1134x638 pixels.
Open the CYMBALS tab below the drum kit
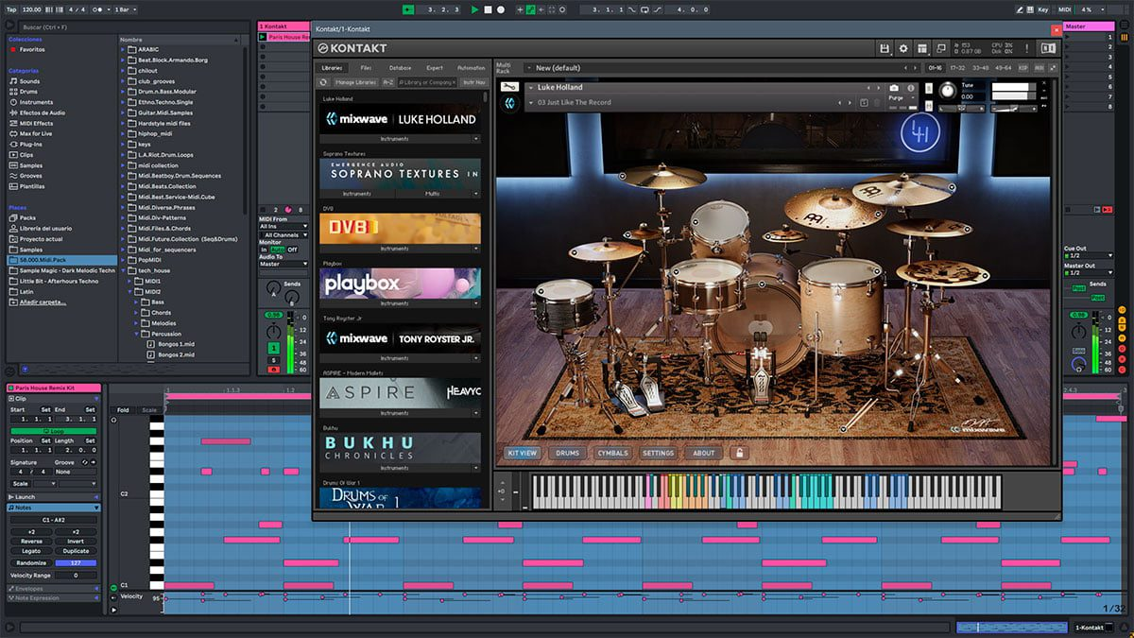(612, 453)
